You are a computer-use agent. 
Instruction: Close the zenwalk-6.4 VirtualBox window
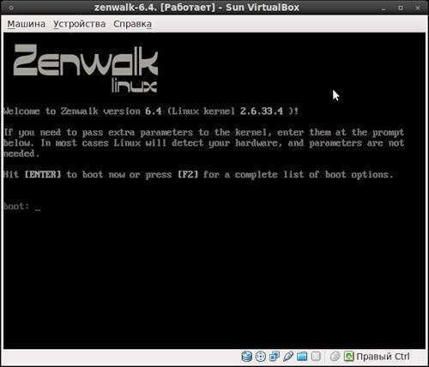[x=418, y=8]
